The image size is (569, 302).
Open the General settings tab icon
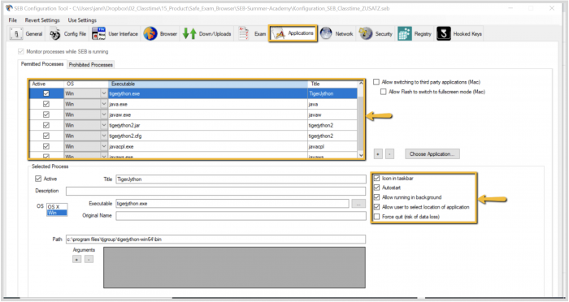16,34
